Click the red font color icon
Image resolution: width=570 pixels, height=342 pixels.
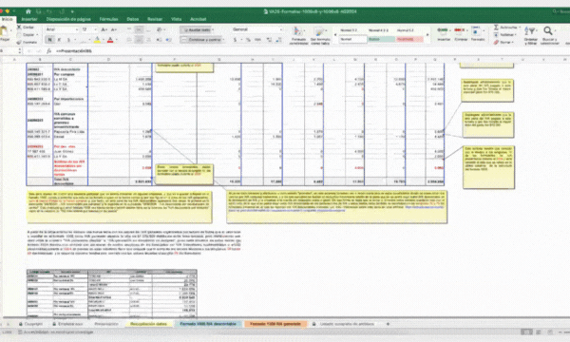point(110,40)
